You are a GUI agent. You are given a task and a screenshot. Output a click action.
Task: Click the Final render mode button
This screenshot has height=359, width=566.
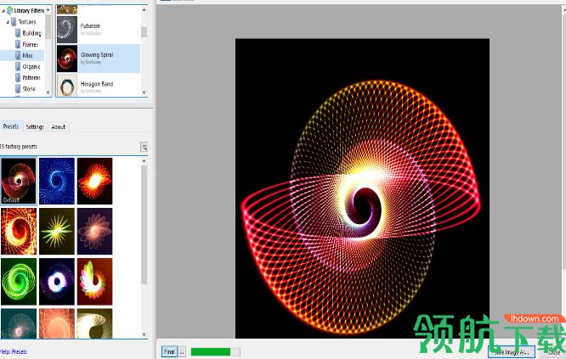(x=169, y=351)
